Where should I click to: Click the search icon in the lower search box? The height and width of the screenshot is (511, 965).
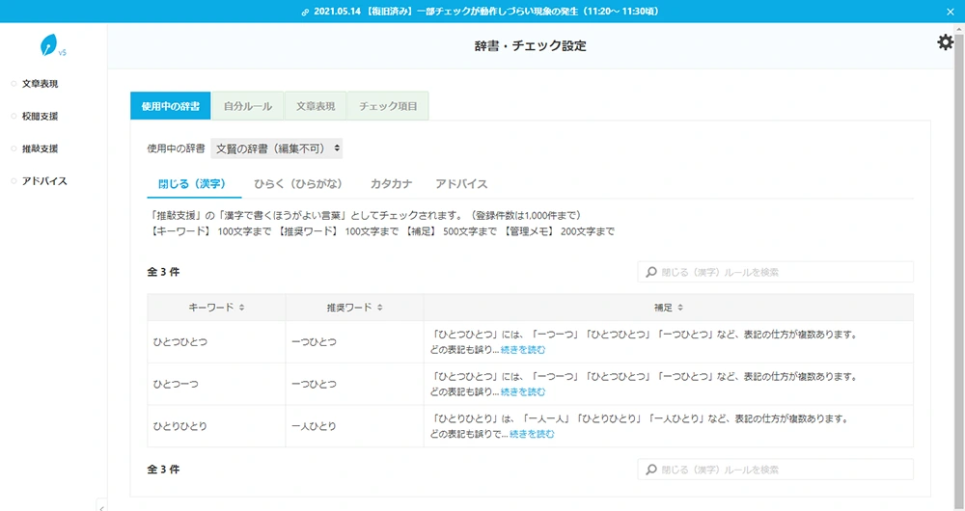[651, 470]
